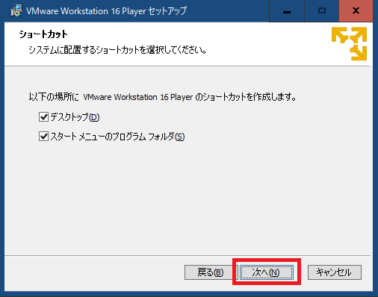Image resolution: width=378 pixels, height=297 pixels.
Task: Click the VMware Workstation 16 Player セットアップ title
Action: click(x=106, y=11)
